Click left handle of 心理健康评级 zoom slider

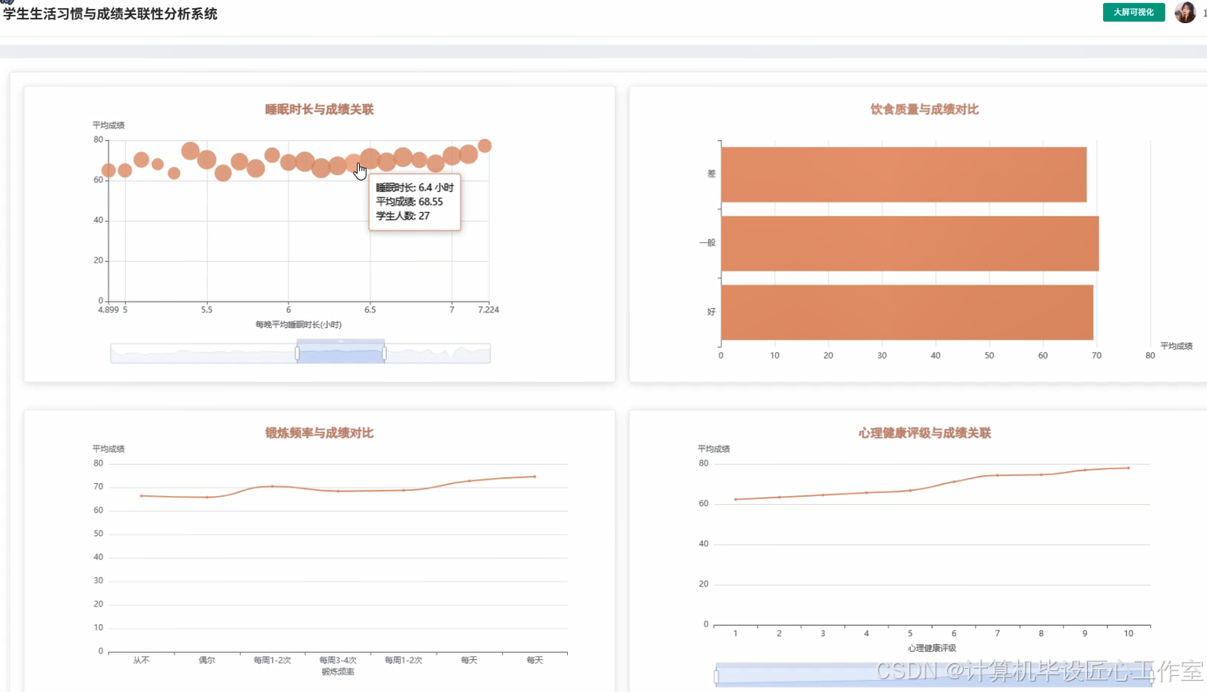717,677
